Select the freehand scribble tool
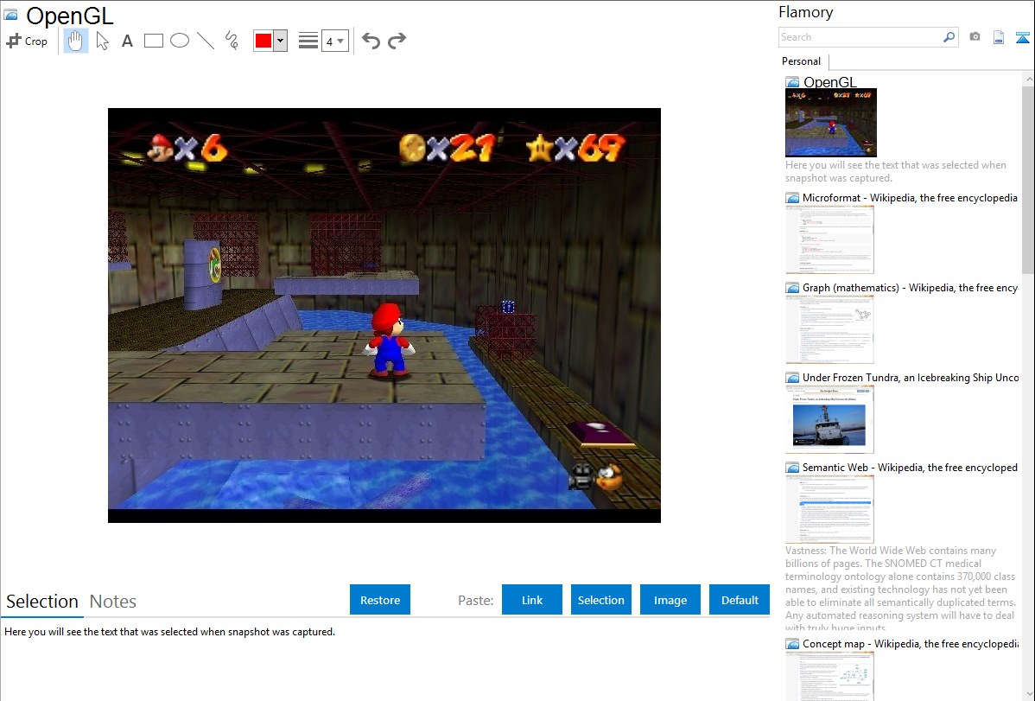 coord(232,41)
